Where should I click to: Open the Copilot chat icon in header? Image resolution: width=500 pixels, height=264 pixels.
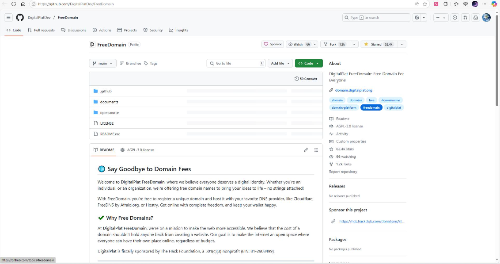point(417,18)
